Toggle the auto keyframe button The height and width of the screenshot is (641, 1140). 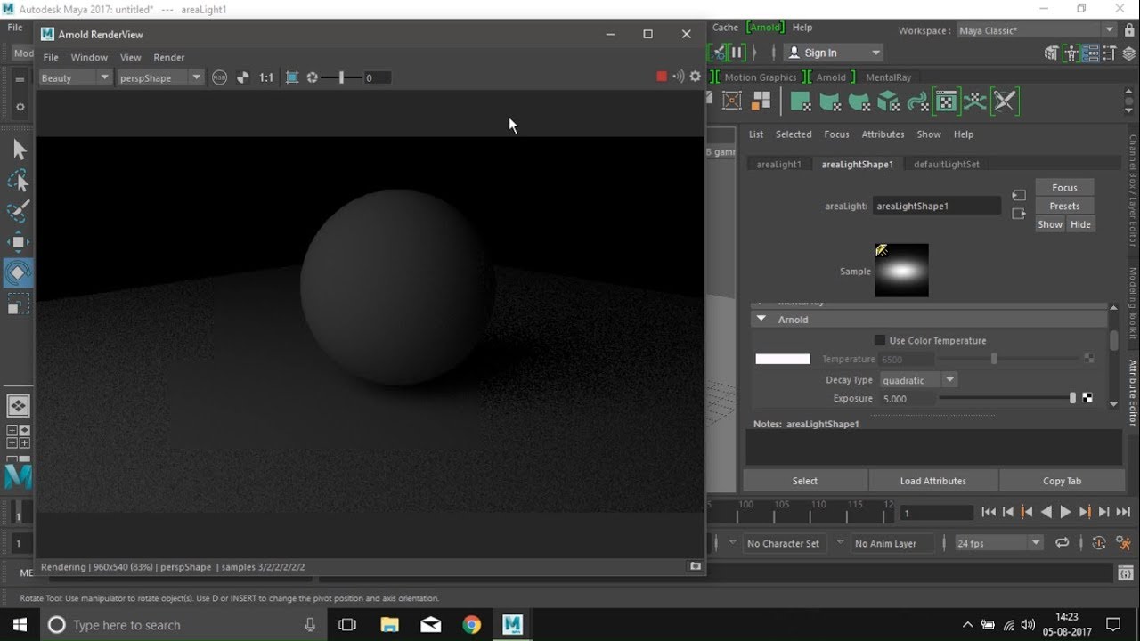[1099, 542]
